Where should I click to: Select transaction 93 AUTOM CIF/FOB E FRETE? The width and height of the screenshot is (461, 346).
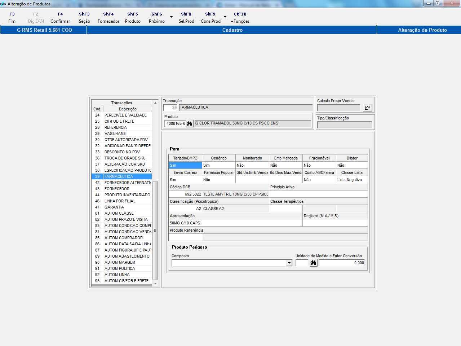click(x=121, y=281)
